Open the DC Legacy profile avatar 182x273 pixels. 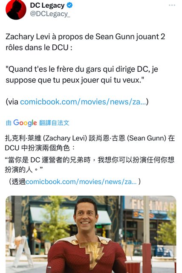[16, 9]
